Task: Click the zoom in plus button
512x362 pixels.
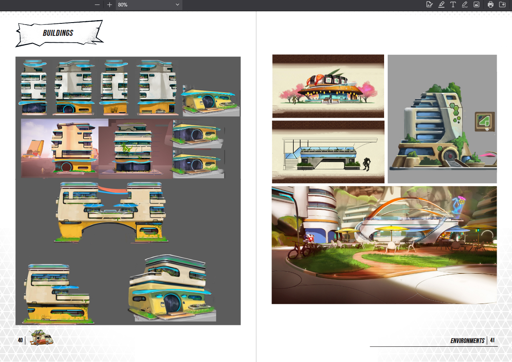Action: tap(110, 5)
